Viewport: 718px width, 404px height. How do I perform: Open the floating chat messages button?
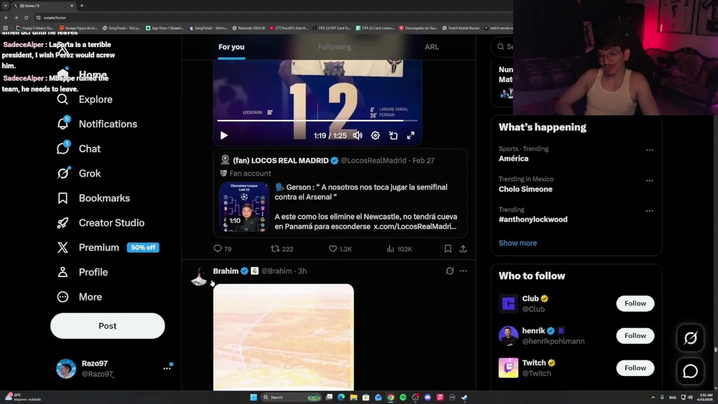click(x=690, y=371)
